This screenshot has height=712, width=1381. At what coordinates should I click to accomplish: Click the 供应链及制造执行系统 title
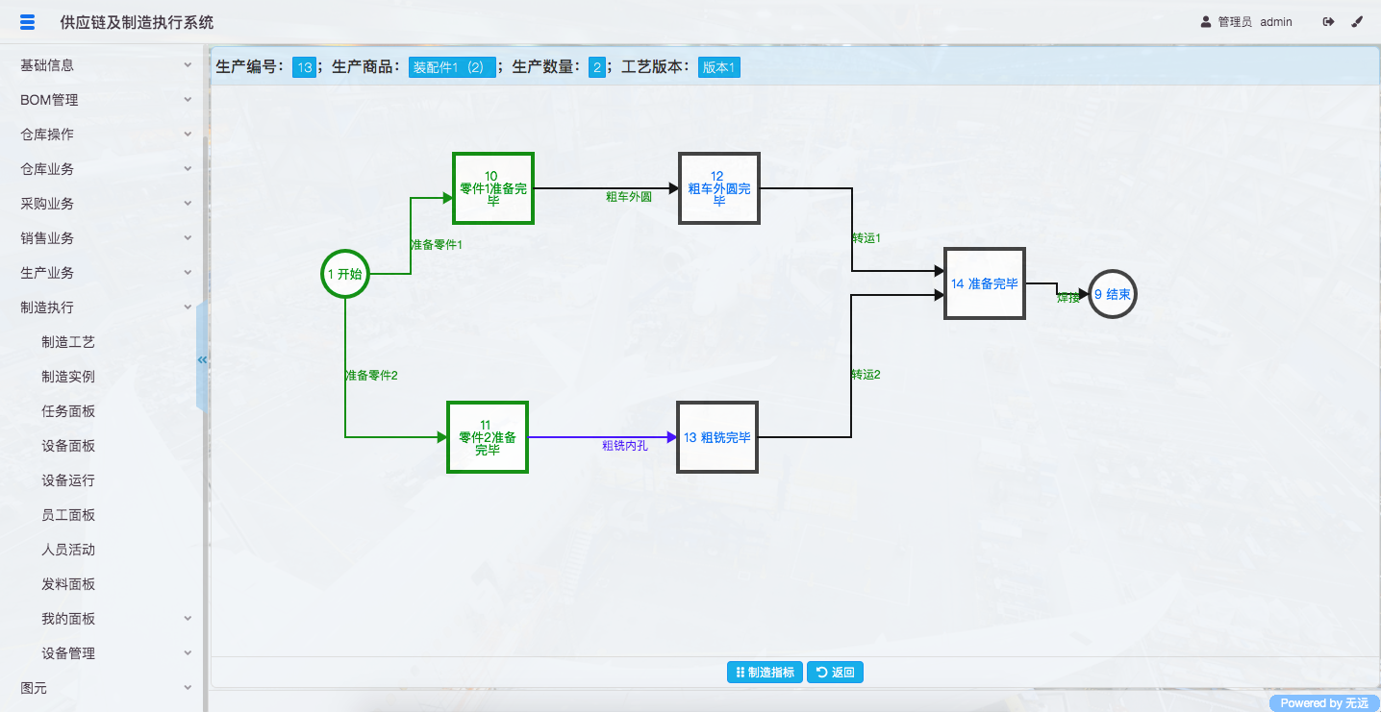137,22
